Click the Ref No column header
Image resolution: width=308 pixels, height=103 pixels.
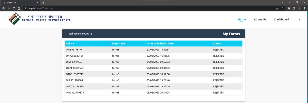[88, 43]
